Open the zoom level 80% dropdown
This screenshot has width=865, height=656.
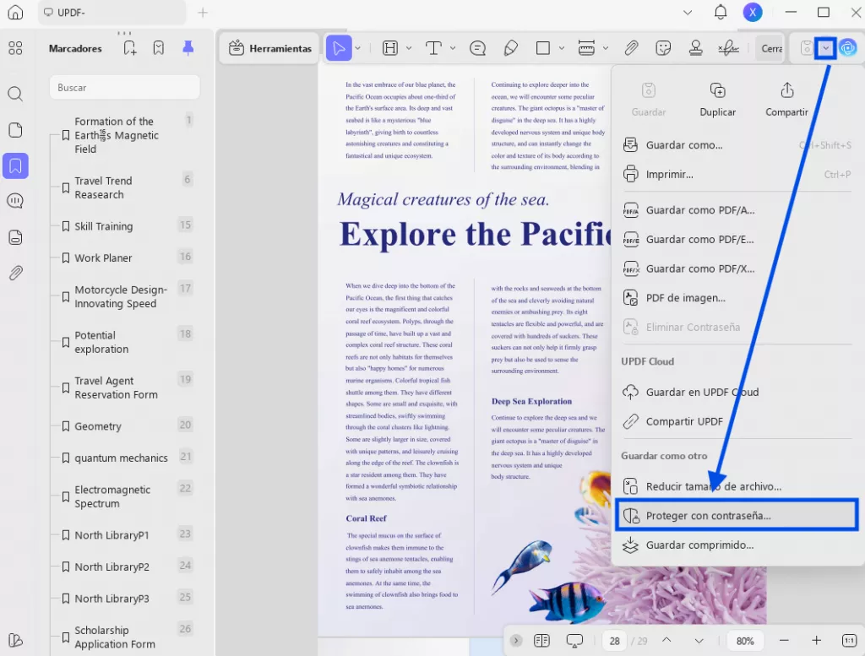click(x=745, y=641)
